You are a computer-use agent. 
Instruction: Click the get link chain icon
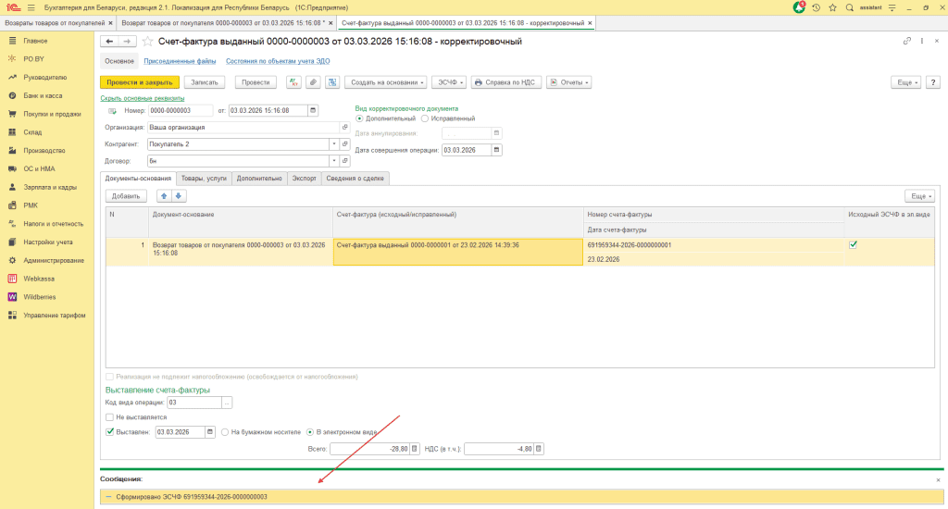coord(906,42)
